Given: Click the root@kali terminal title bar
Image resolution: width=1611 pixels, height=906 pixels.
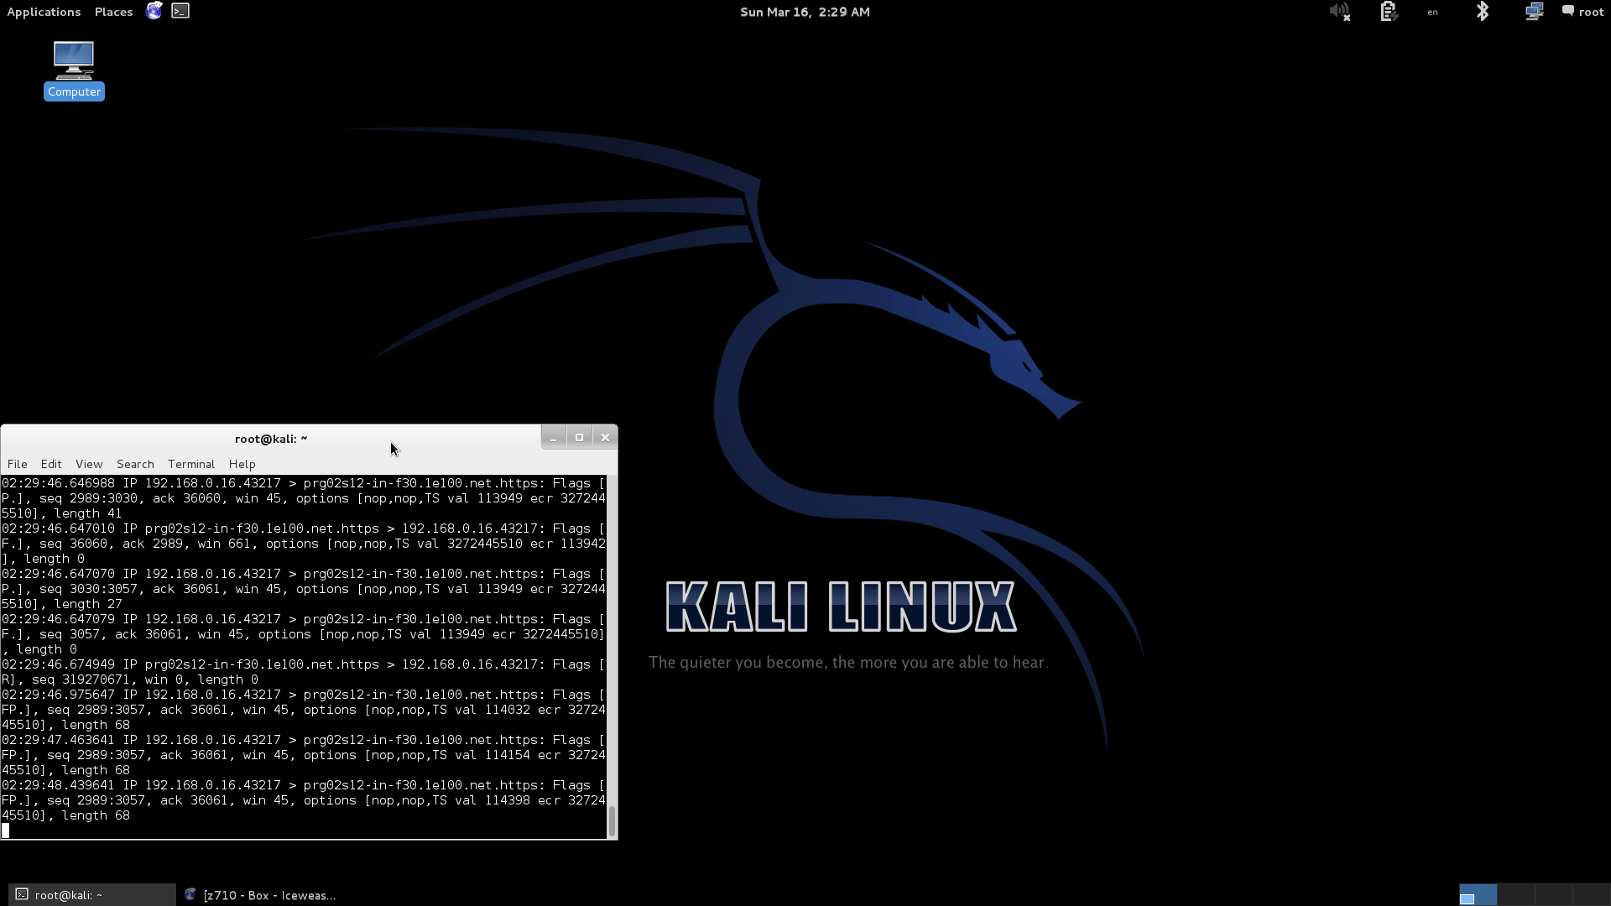Looking at the screenshot, I should point(270,438).
